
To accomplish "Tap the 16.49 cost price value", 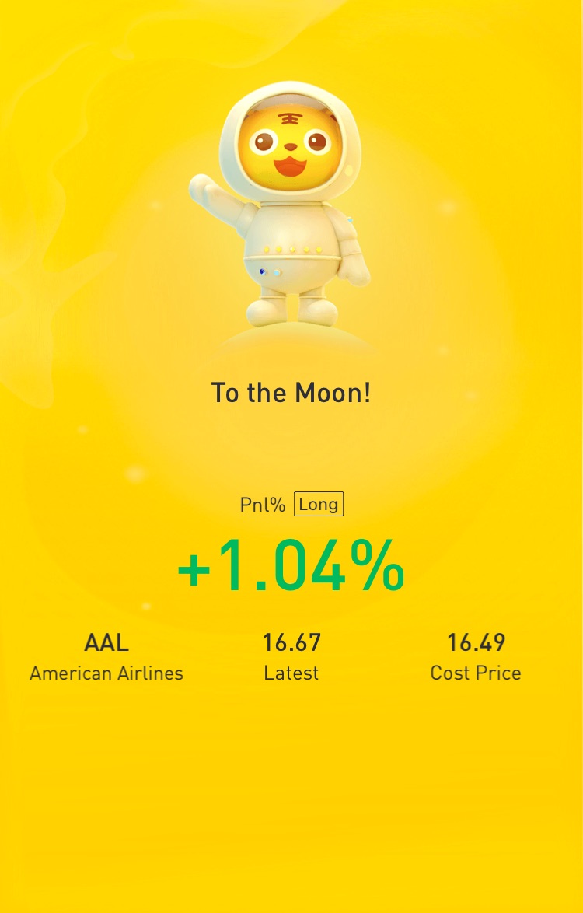I will click(476, 643).
